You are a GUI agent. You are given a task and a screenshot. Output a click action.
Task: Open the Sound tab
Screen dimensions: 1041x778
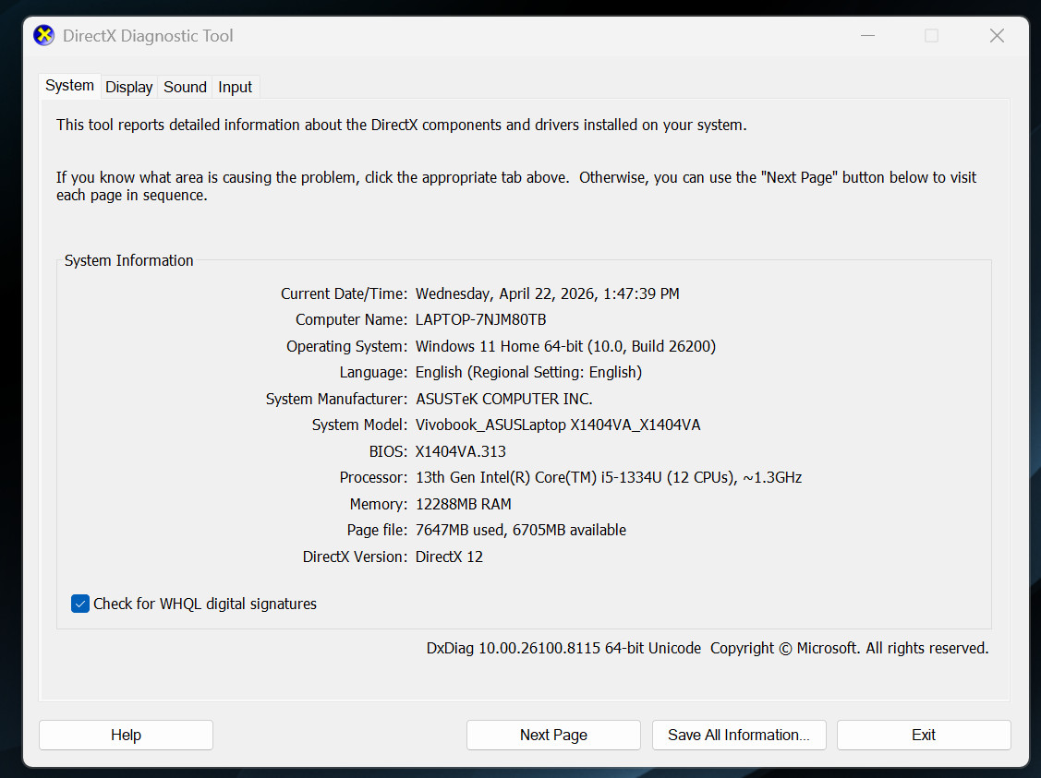tap(185, 87)
